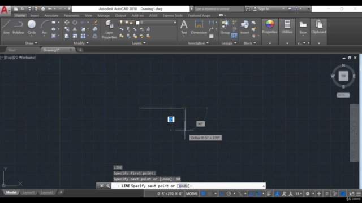
Task: Toggle layer 0 lock icon
Action: coord(131,23)
